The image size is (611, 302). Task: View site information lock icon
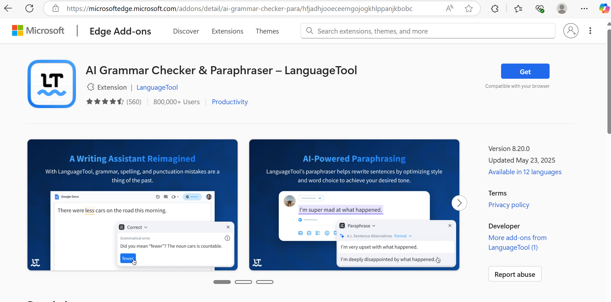[x=56, y=8]
